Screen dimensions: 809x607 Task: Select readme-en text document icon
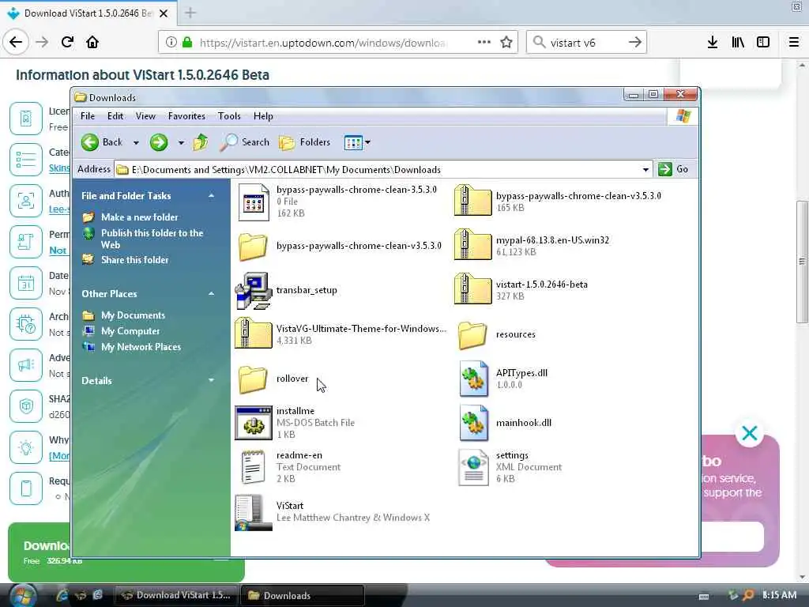[x=254, y=466]
